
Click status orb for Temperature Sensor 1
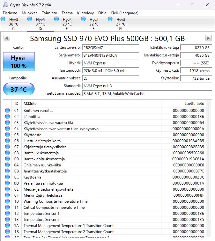tap(7, 214)
